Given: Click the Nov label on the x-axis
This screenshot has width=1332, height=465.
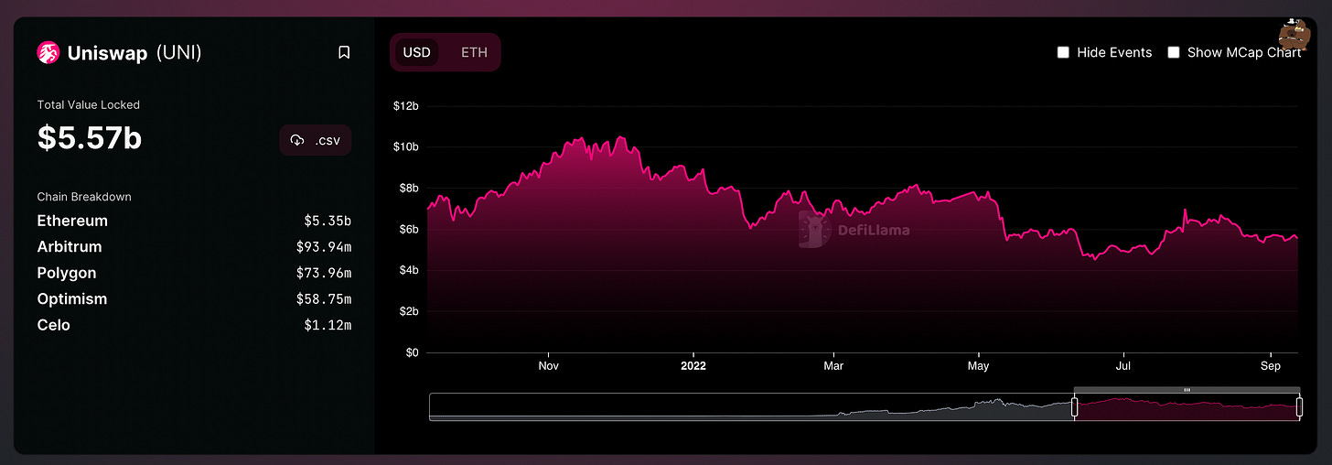Looking at the screenshot, I should pyautogui.click(x=549, y=366).
